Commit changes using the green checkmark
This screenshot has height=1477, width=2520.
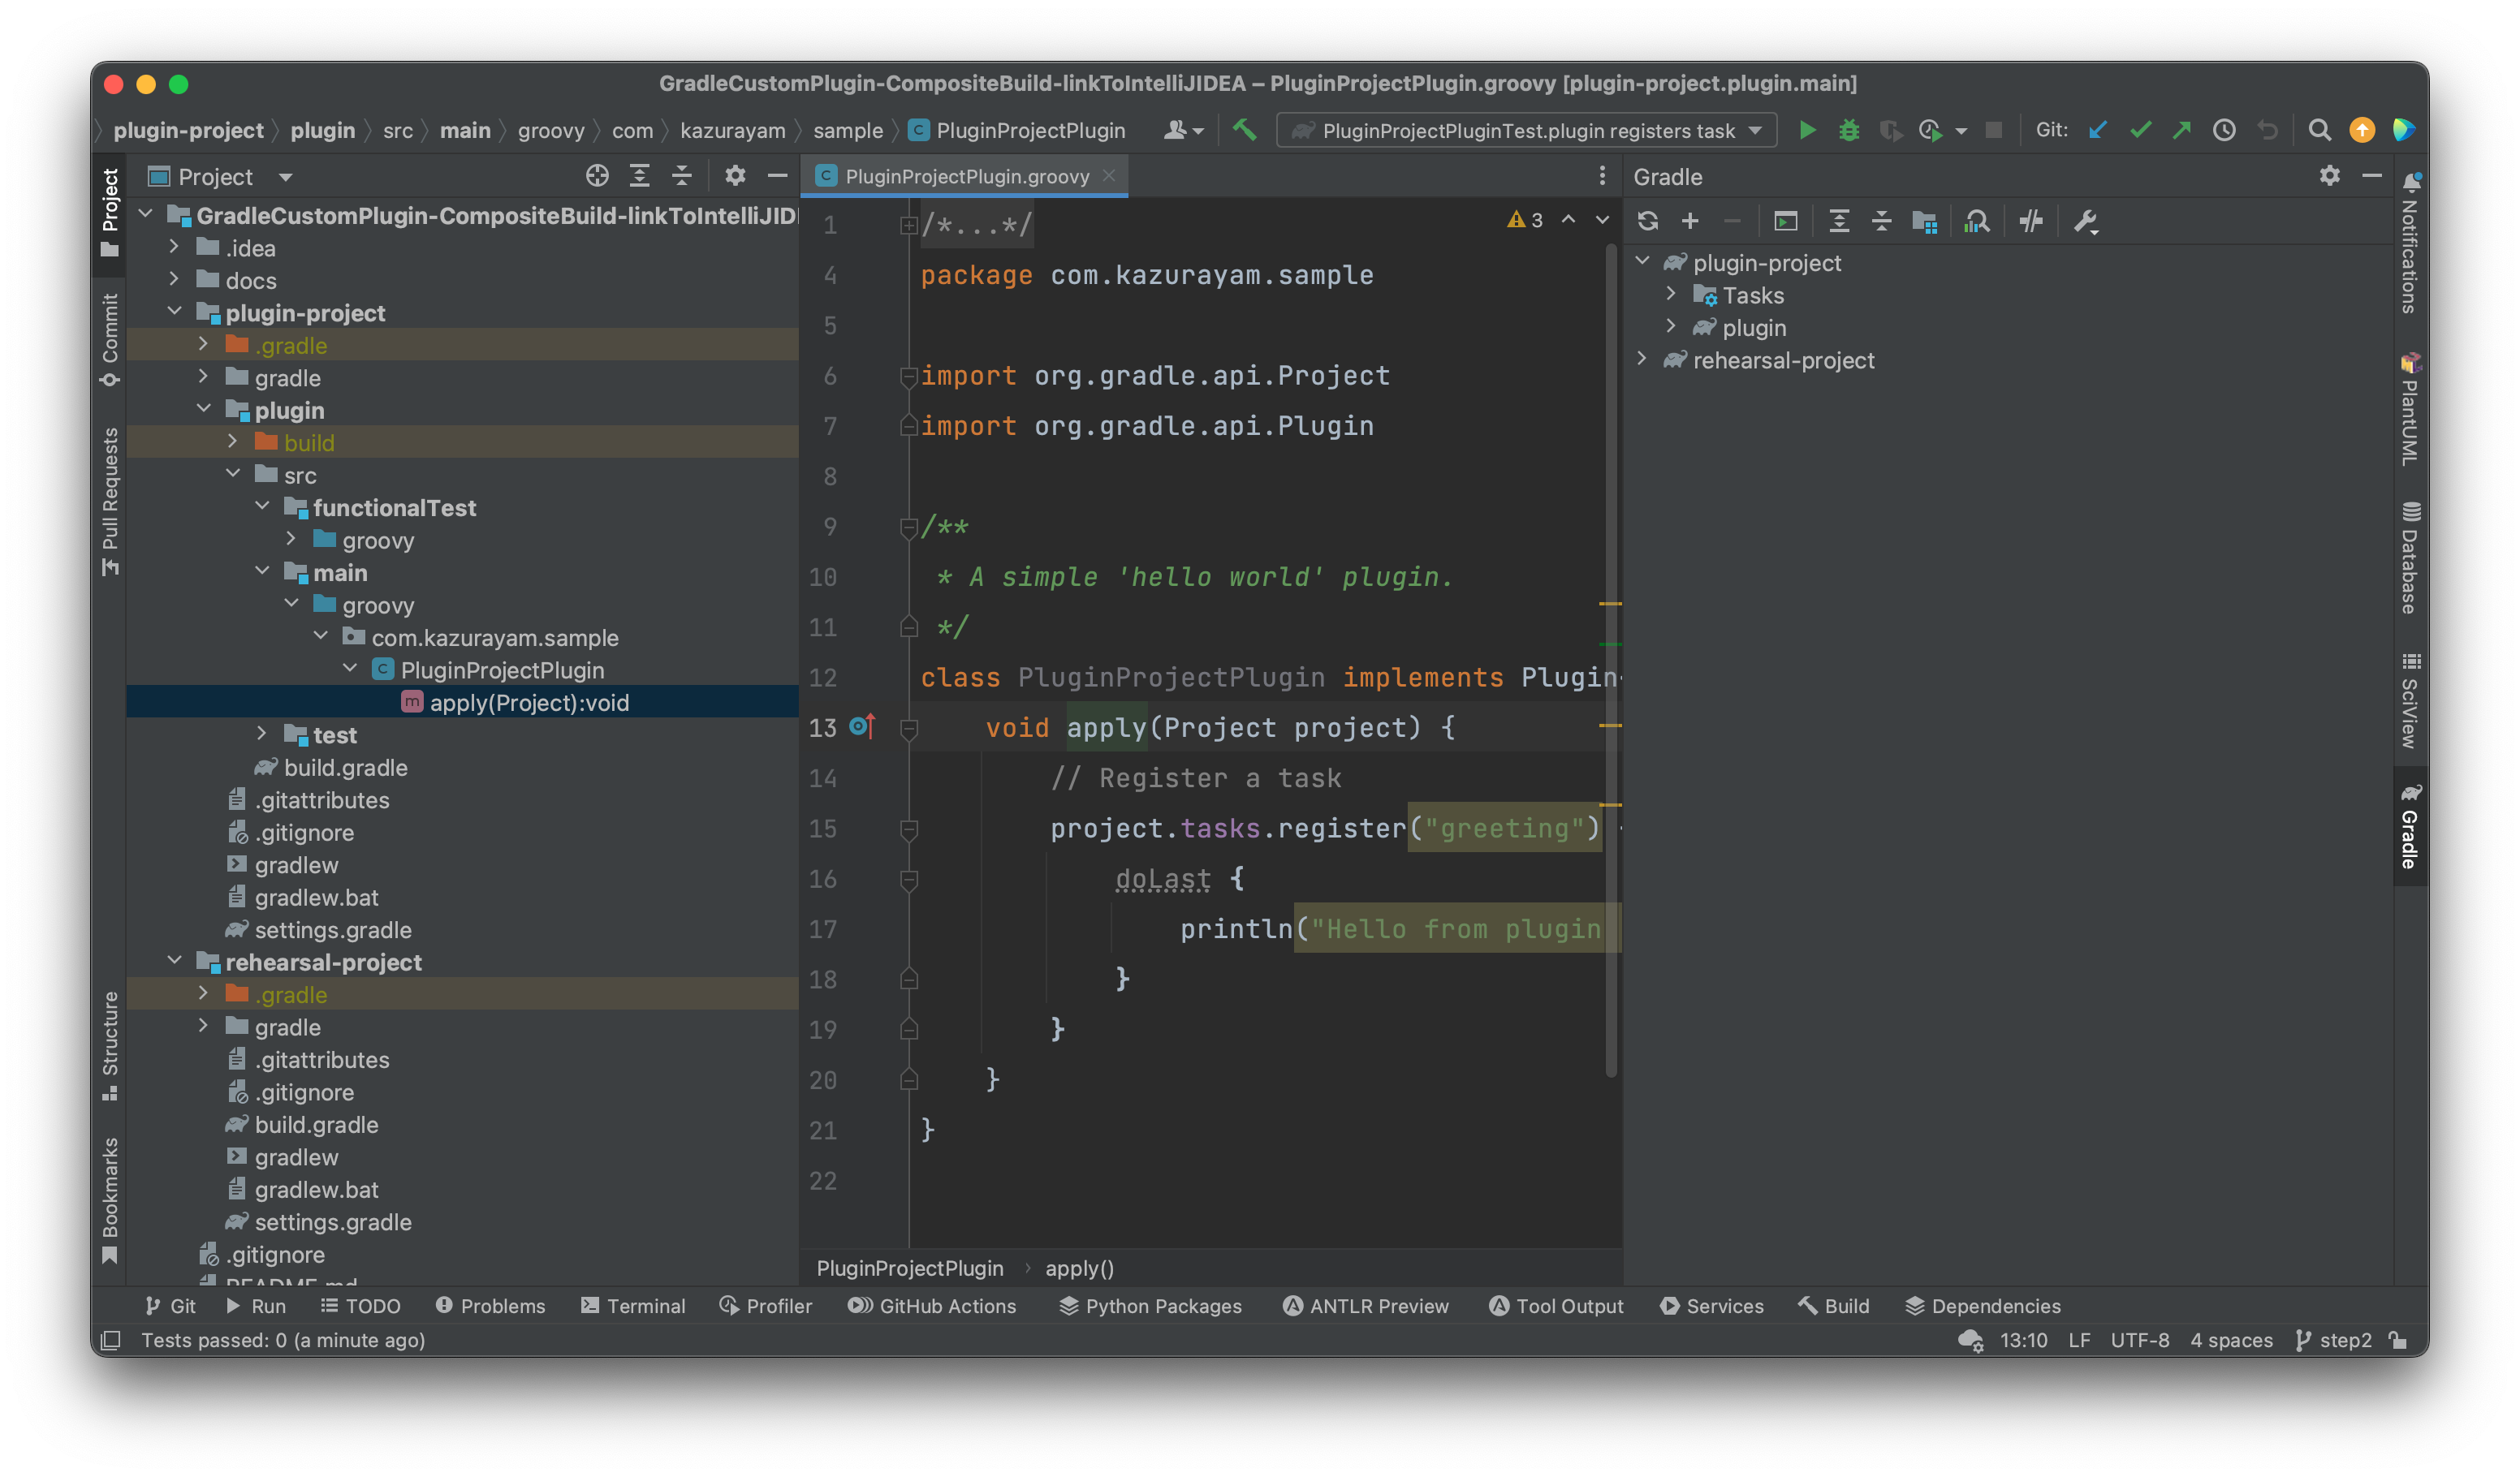(2140, 130)
